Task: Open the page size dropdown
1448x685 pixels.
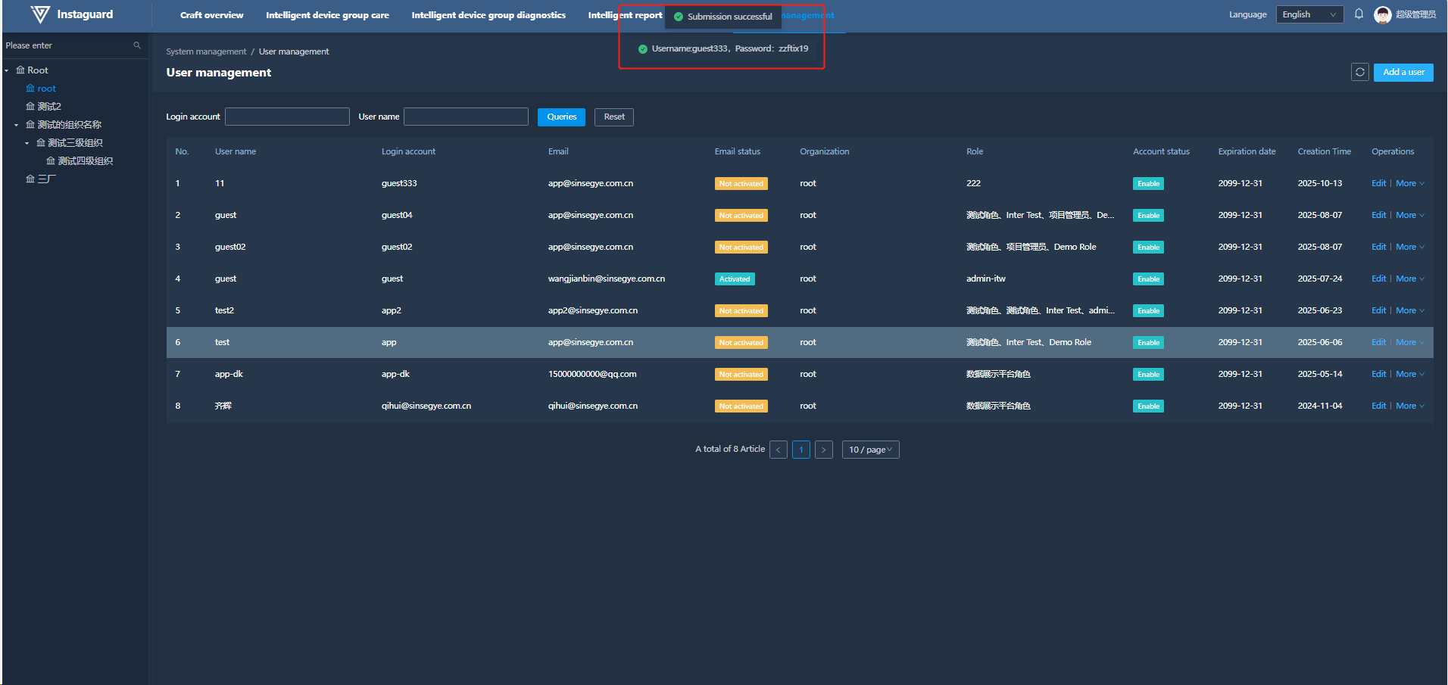Action: 869,450
